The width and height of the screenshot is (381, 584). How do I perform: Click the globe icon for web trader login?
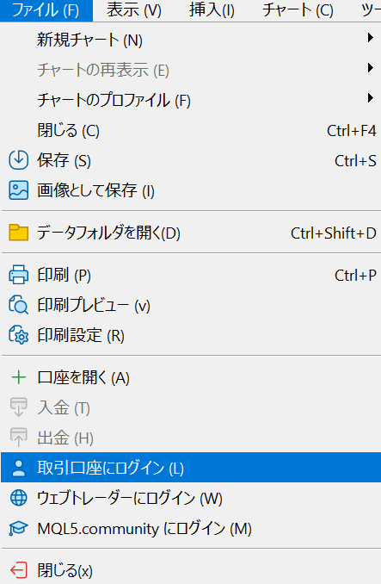tap(18, 498)
